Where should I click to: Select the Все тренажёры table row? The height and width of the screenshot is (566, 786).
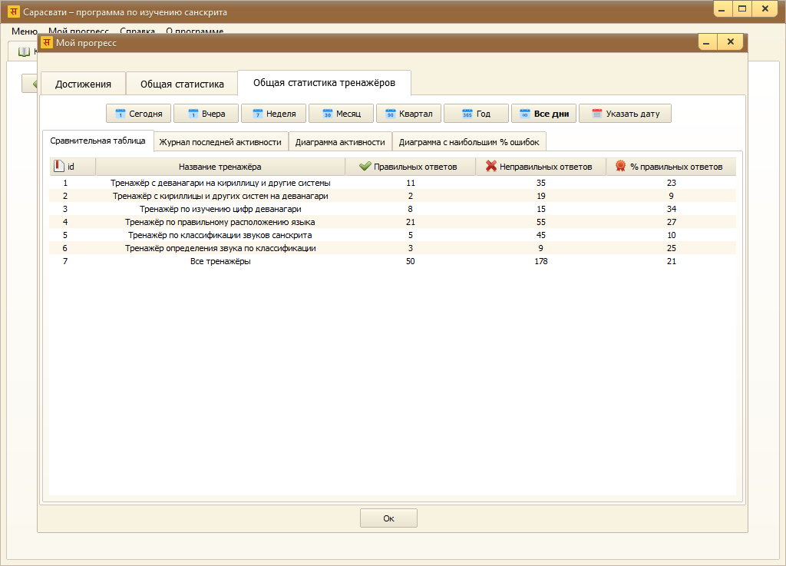coord(221,261)
